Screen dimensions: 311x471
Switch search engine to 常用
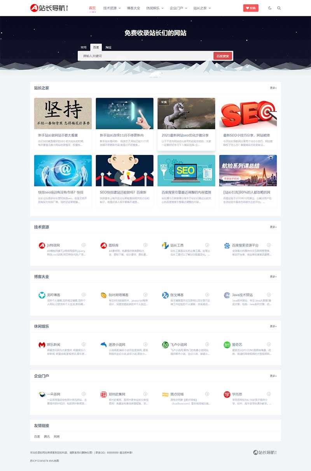click(82, 47)
